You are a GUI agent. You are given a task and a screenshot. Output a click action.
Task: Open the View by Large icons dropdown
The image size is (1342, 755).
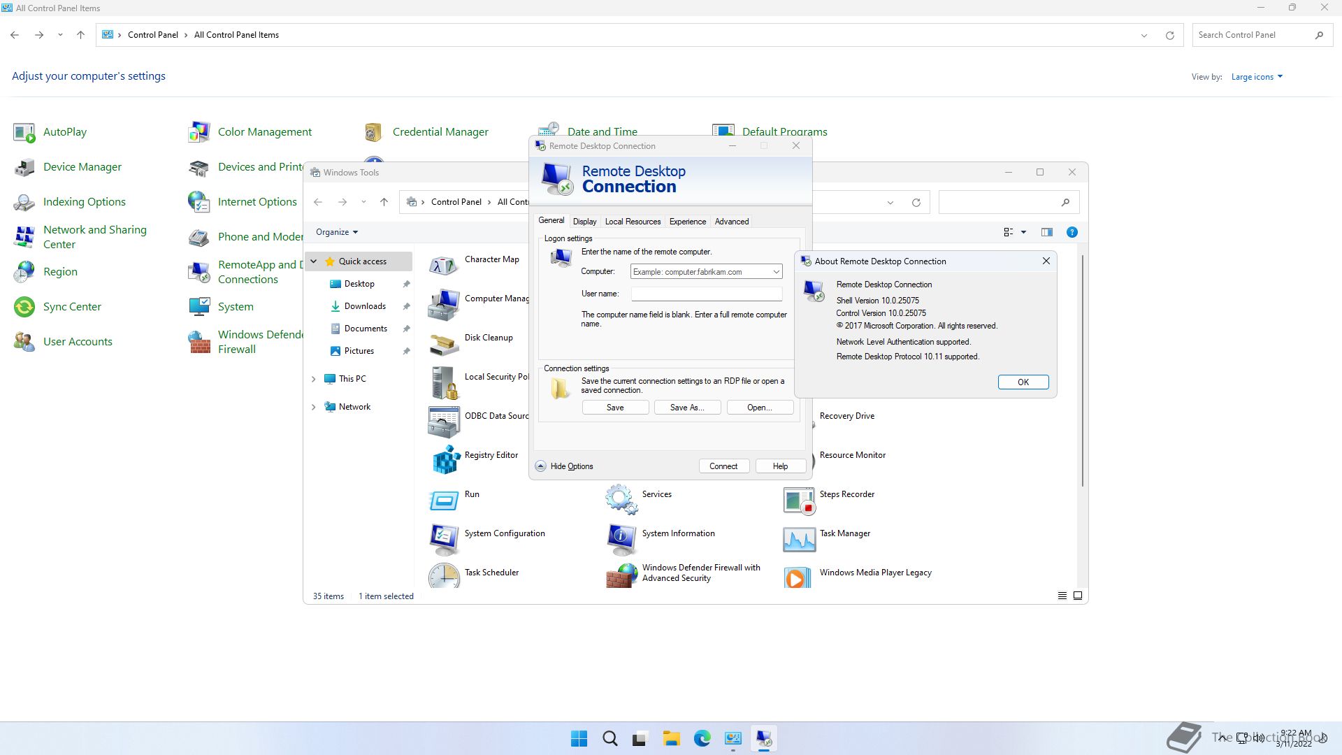tap(1257, 77)
